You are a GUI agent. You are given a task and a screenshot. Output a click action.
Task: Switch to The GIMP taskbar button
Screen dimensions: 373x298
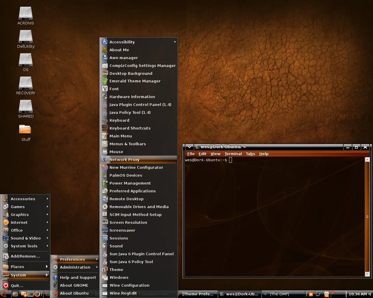[x=283, y=294]
